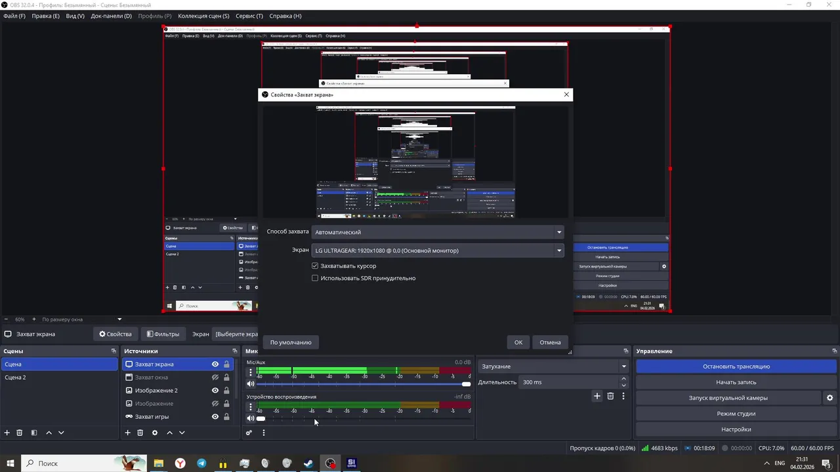The width and height of the screenshot is (840, 472).
Task: Open the display dropdown in source toolbar
Action: 236,334
